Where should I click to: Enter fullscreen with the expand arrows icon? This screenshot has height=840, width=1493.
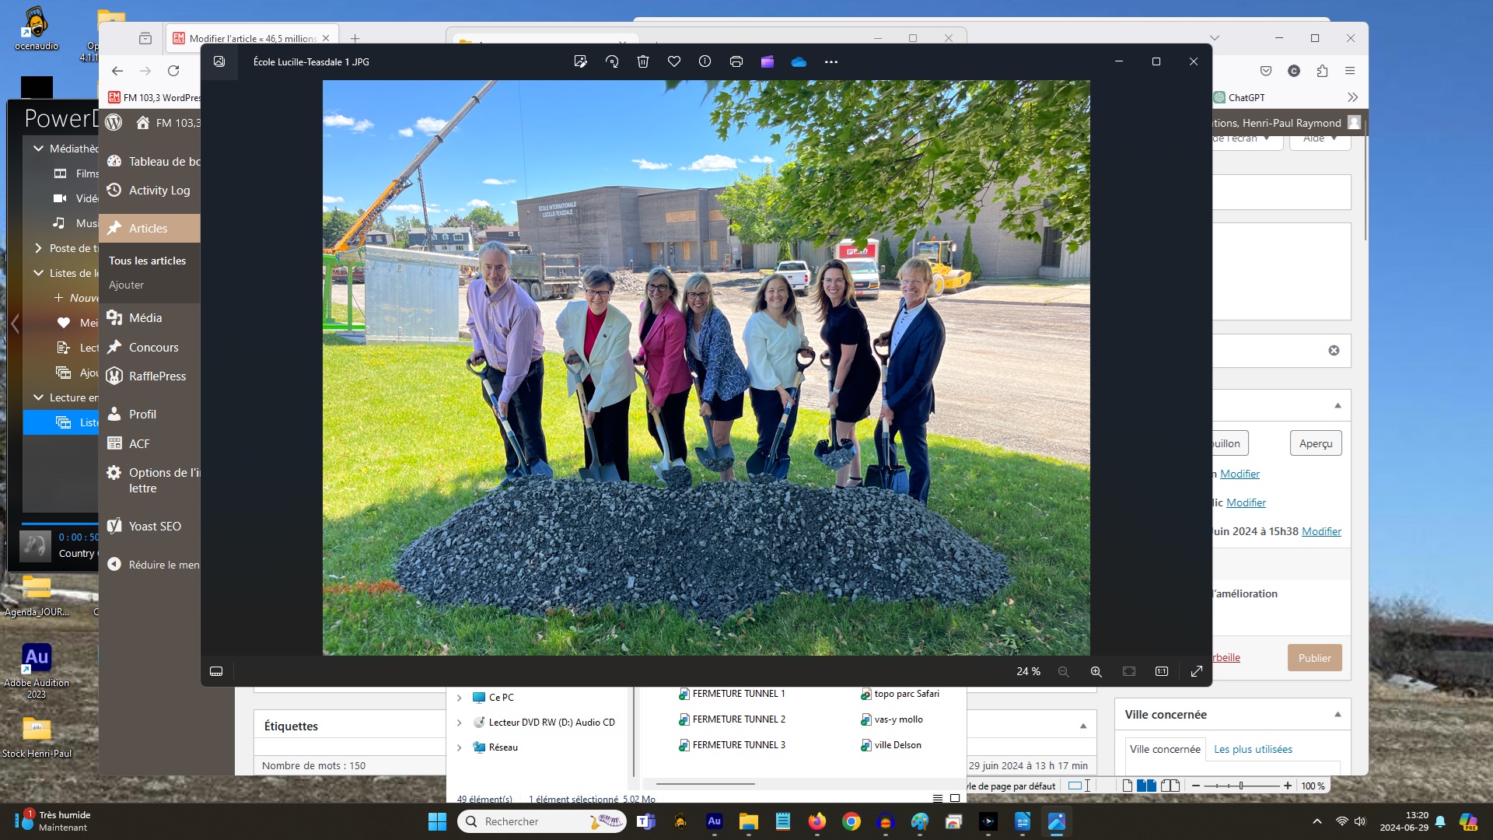click(x=1197, y=671)
